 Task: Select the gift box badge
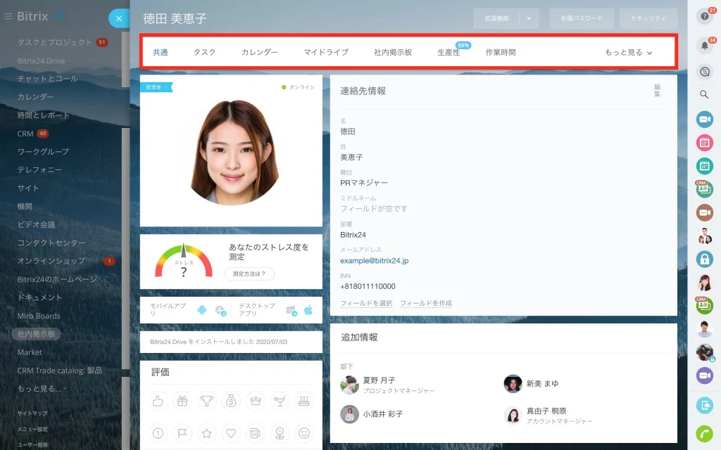182,401
